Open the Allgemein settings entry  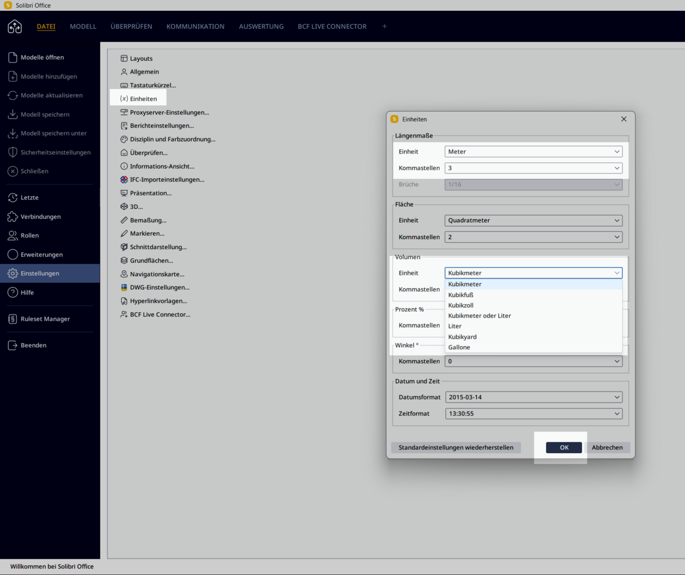pyautogui.click(x=140, y=72)
